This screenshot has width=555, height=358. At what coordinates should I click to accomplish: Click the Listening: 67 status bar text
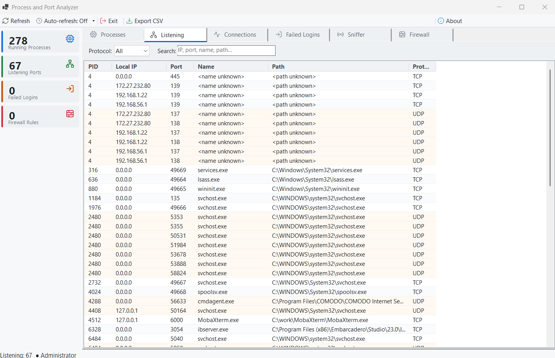16,355
